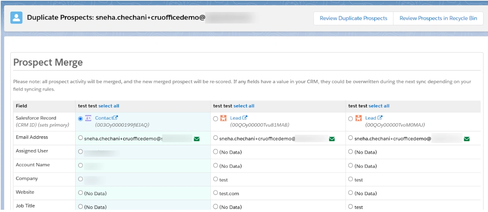Select Lead 00QOy00000Tvu81MAB as primary record
The image size is (488, 212).
215,118
